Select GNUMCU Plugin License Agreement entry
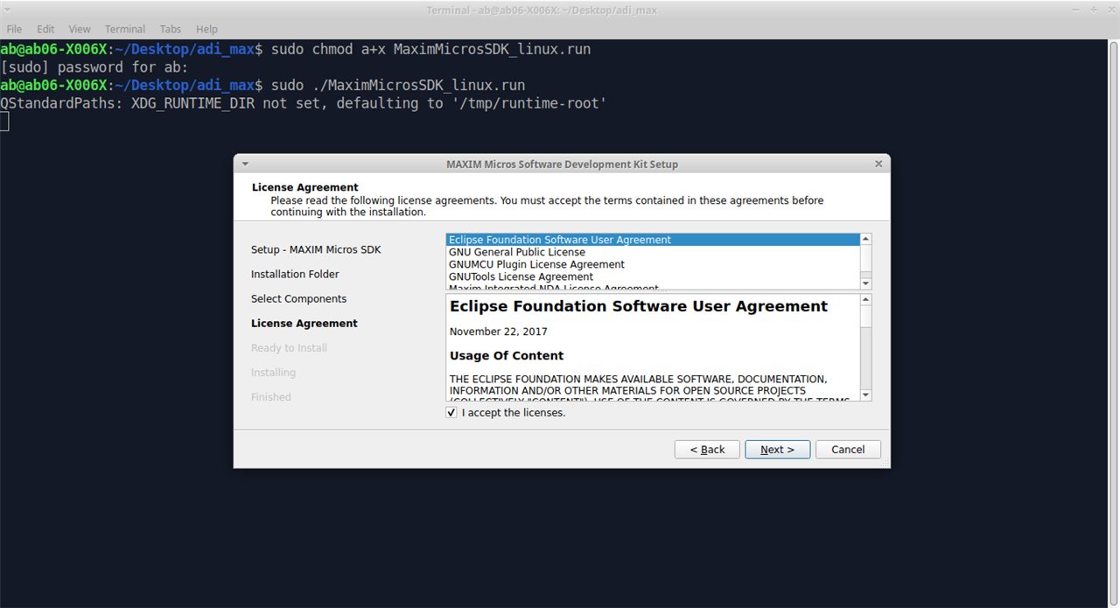Viewport: 1120px width, 608px height. tap(536, 264)
